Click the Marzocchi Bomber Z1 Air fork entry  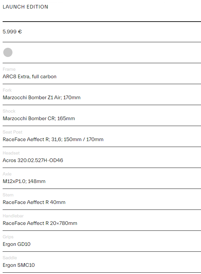pos(42,98)
